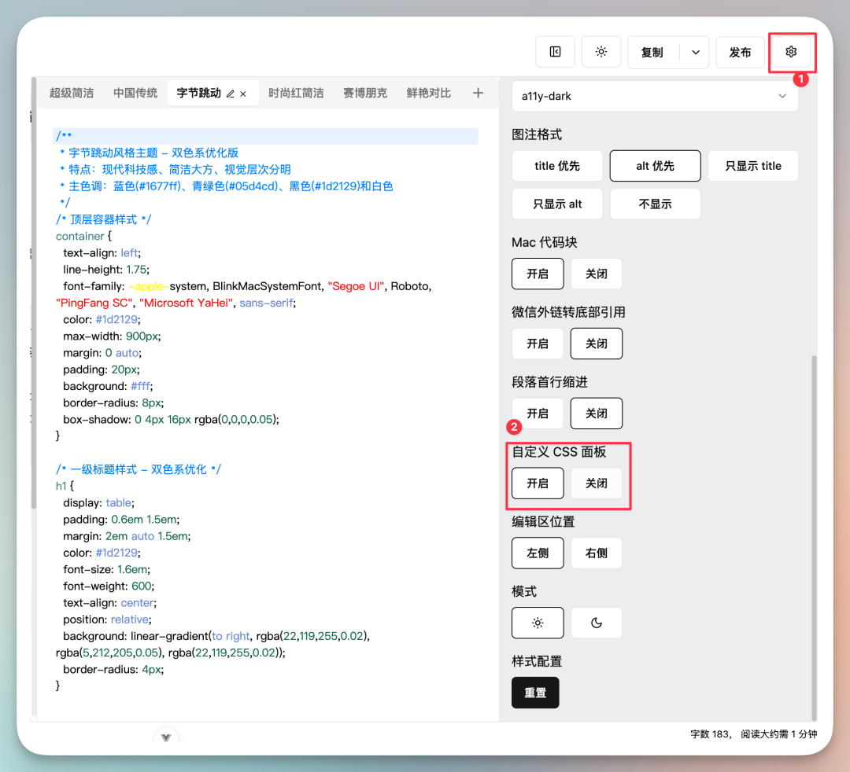Open the 复制 dropdown arrow
This screenshot has width=850, height=772.
click(x=696, y=52)
